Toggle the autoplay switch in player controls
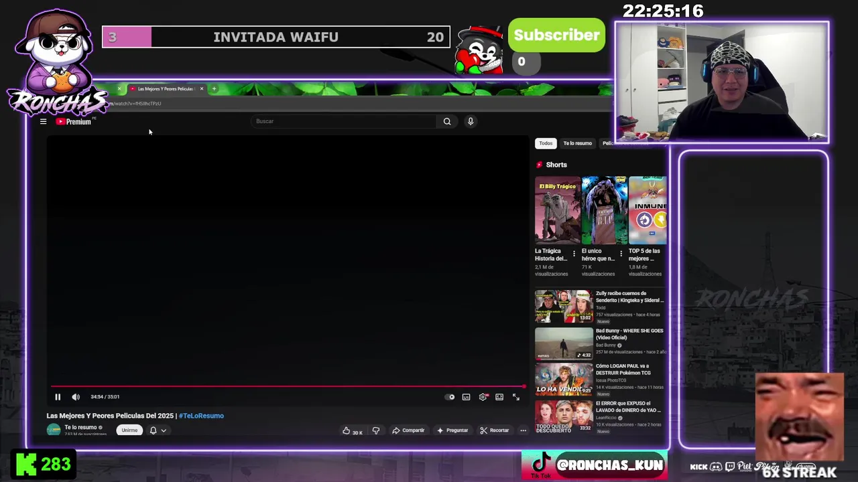This screenshot has width=858, height=482. pos(450,397)
